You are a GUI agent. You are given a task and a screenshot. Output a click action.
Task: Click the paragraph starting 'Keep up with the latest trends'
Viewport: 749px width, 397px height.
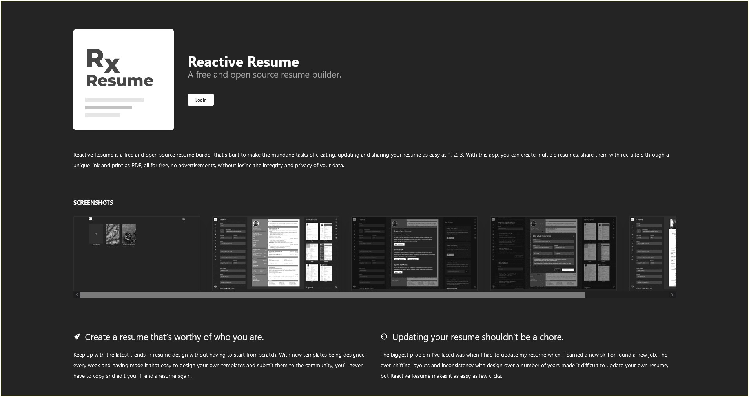coord(219,365)
